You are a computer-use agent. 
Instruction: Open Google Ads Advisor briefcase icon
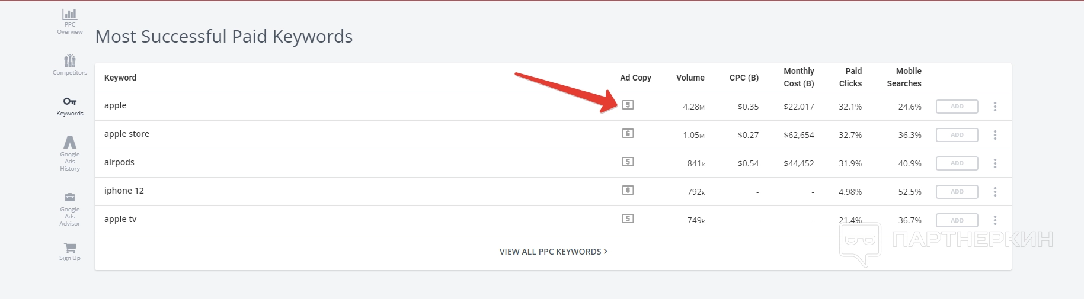click(x=70, y=197)
